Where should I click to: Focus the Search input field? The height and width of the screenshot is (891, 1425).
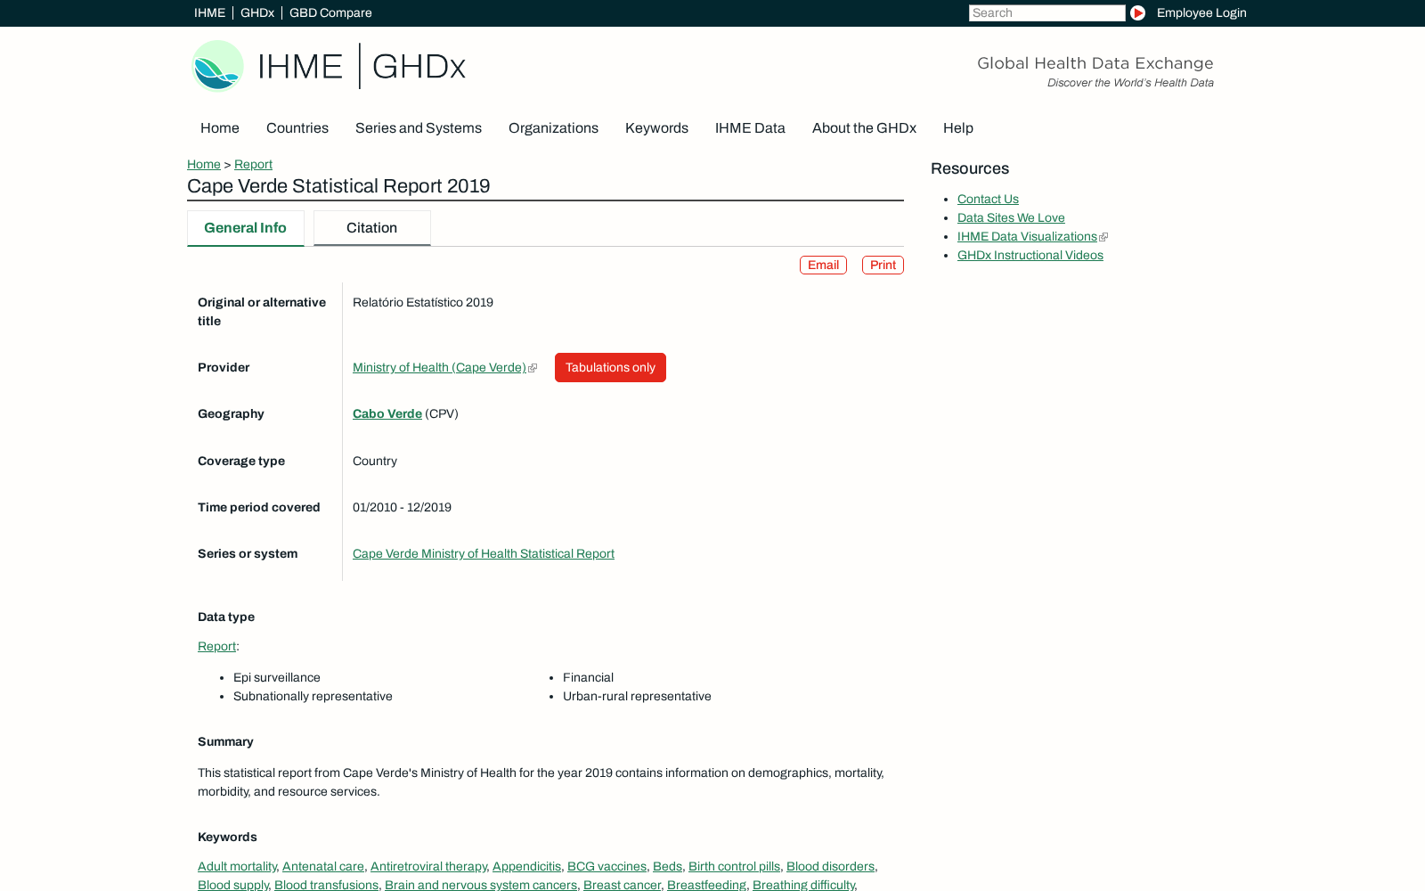[x=1046, y=12]
